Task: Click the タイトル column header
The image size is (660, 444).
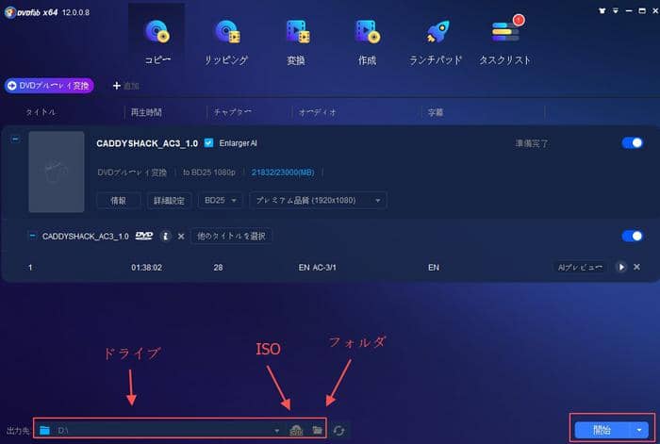Action: pyautogui.click(x=41, y=112)
